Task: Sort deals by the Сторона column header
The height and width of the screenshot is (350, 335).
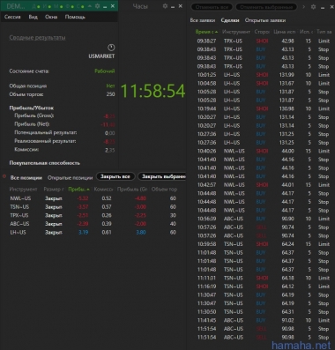Action: tap(262, 32)
